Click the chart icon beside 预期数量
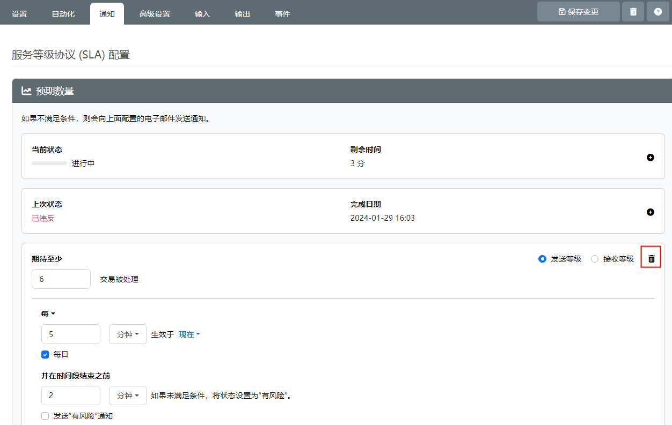This screenshot has width=672, height=425. click(x=26, y=91)
